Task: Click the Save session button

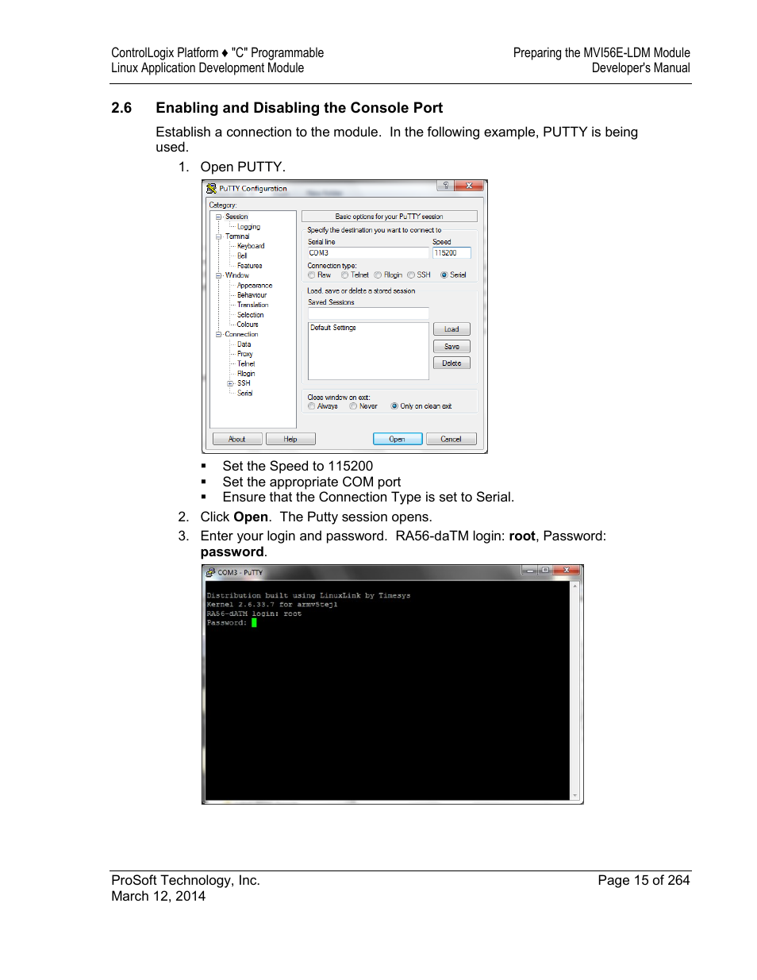Action: point(452,347)
